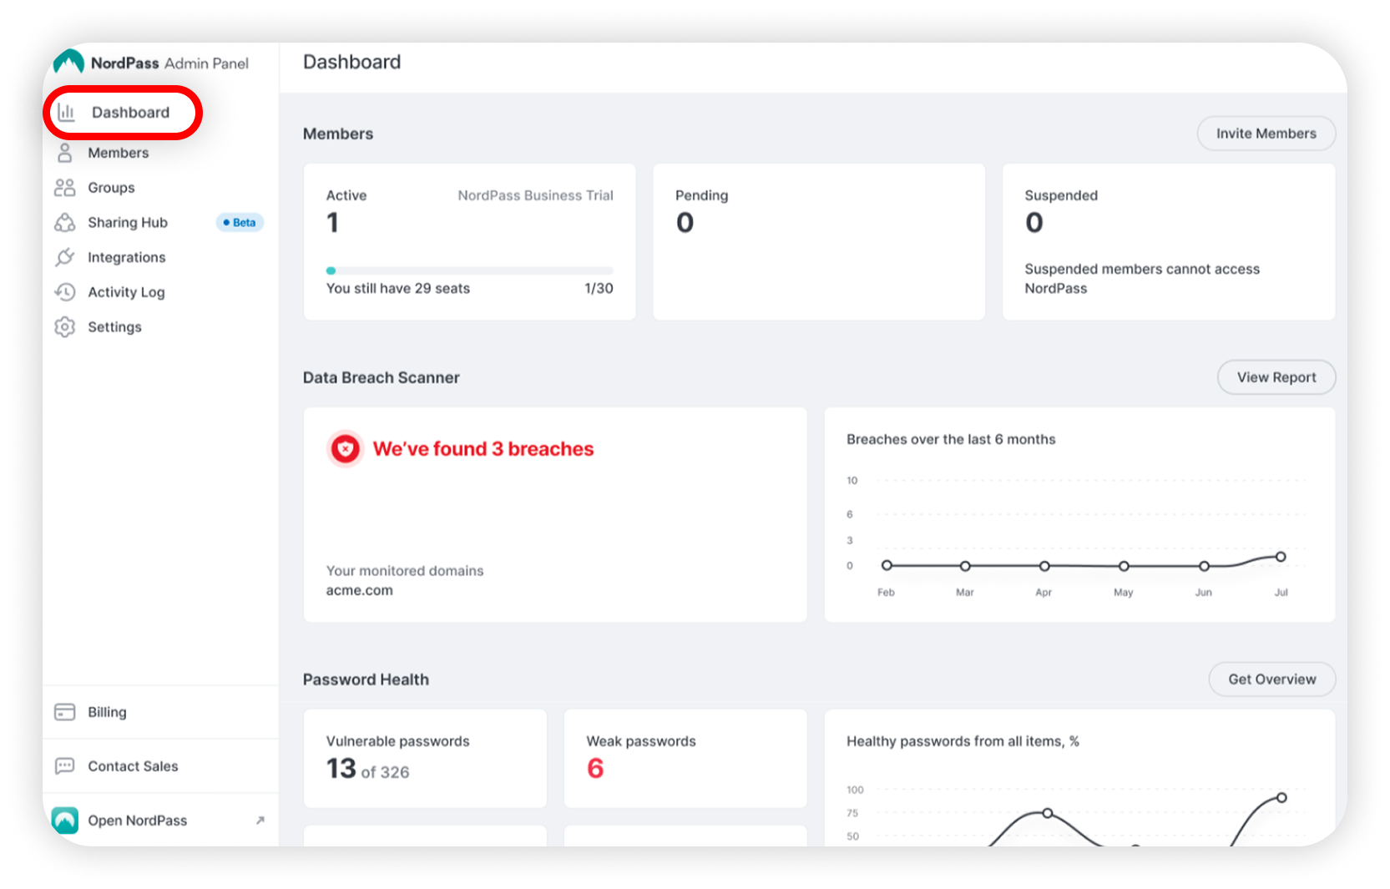The height and width of the screenshot is (889, 1390).
Task: Click the Settings gear icon
Action: click(x=65, y=327)
